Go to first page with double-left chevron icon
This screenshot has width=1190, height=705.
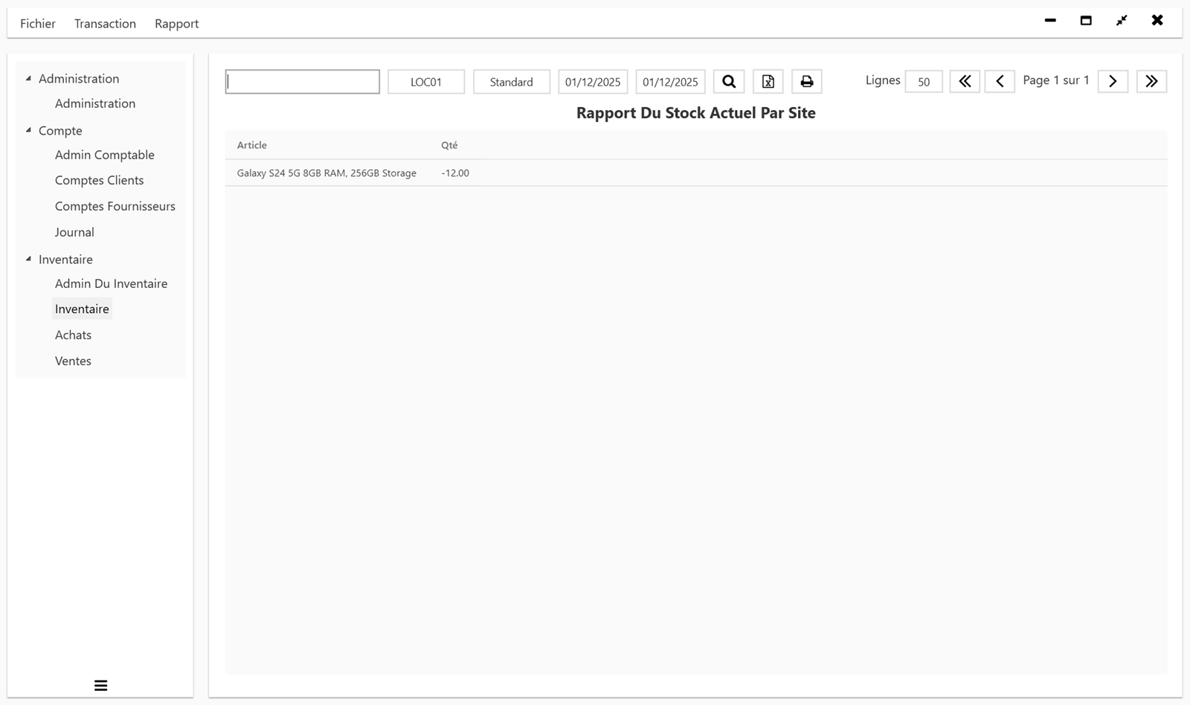(x=965, y=81)
